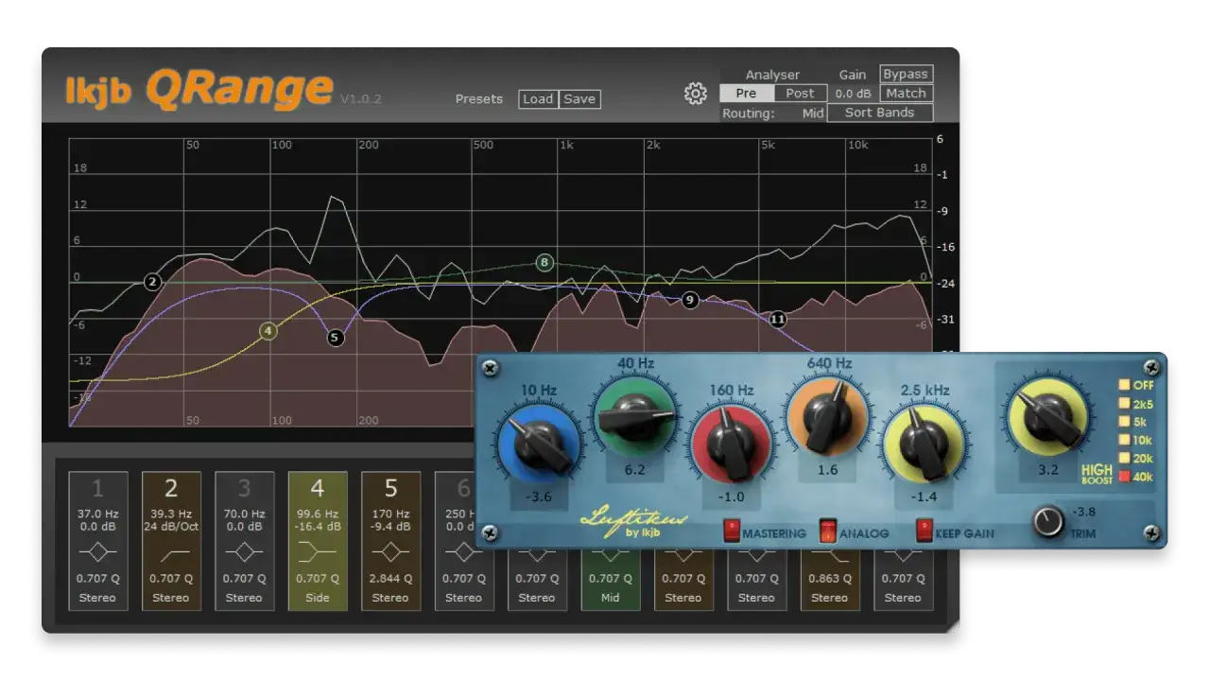Set High Boost frequency to 5k
Viewport: 1210px width, 681px height.
pos(1124,422)
